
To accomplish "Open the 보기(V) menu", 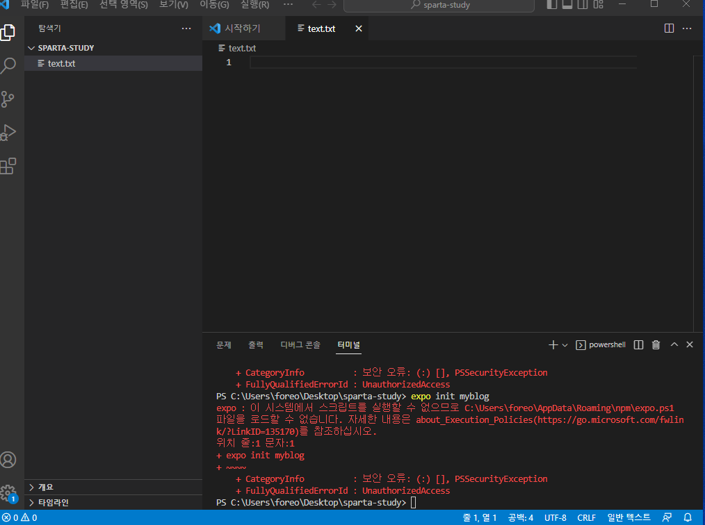I will click(x=174, y=5).
